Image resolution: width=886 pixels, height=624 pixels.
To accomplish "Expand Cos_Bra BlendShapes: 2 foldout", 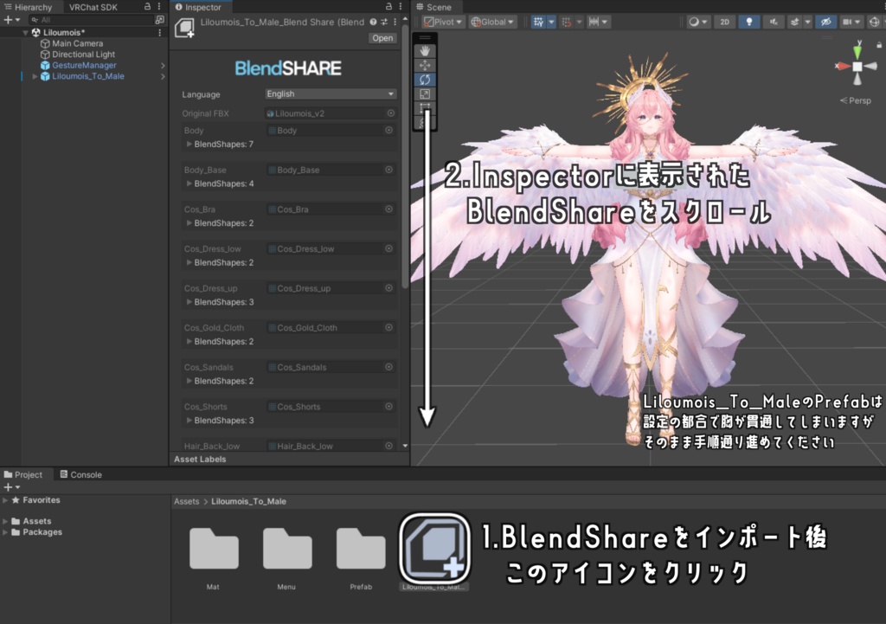I will pos(189,223).
